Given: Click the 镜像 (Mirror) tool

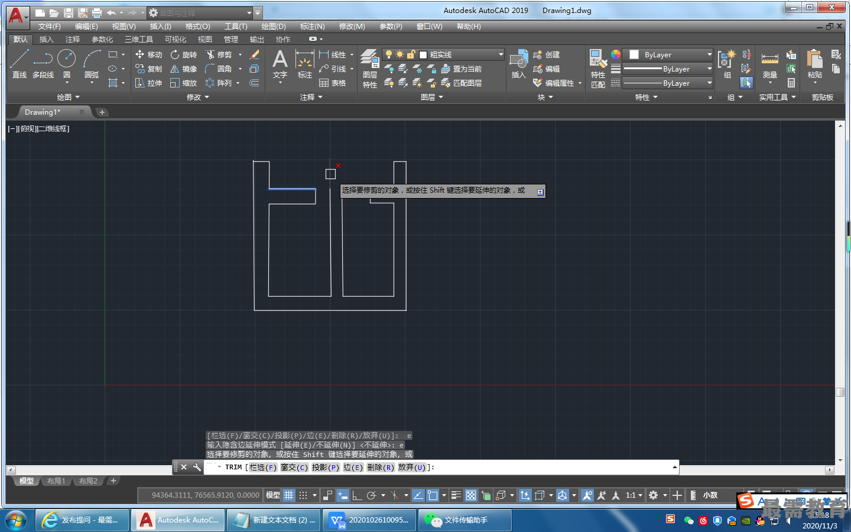Looking at the screenshot, I should (x=183, y=69).
